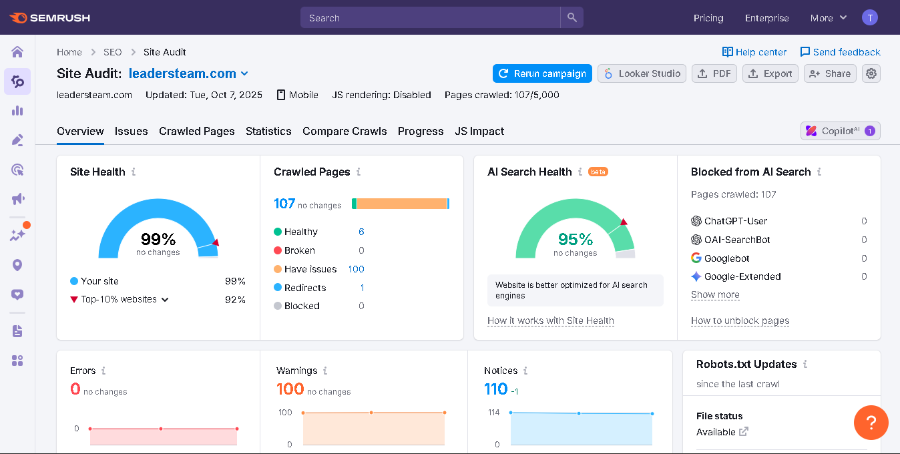Switch to the Statistics tab

(268, 132)
